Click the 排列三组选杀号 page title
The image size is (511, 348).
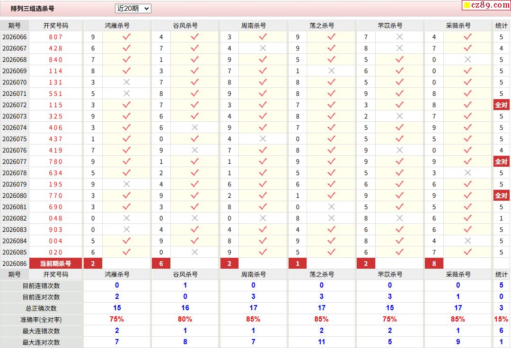pos(33,8)
